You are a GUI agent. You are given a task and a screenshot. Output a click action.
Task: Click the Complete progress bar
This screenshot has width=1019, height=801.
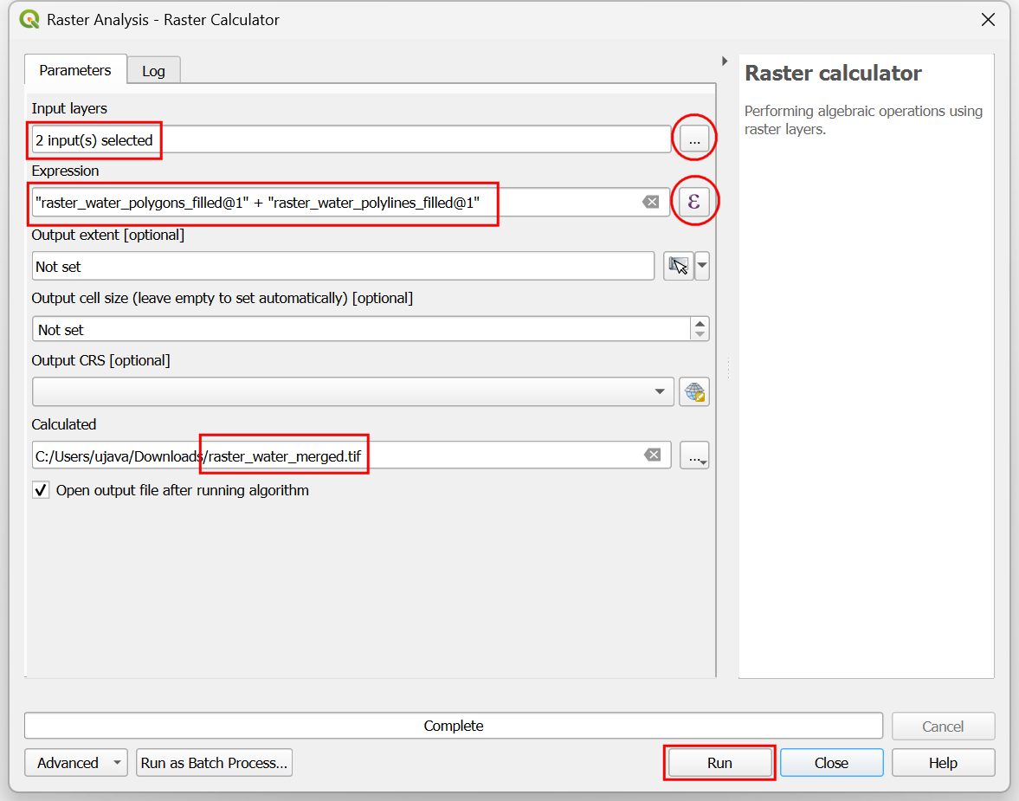(454, 726)
